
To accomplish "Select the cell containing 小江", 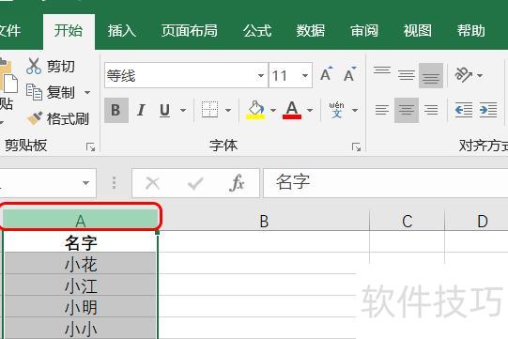I will pyautogui.click(x=81, y=285).
